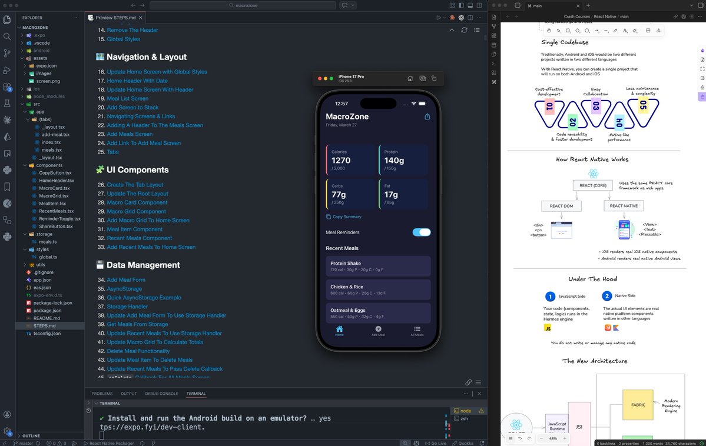Click the simulator rotate device icon
The height and width of the screenshot is (446, 706).
434,78
